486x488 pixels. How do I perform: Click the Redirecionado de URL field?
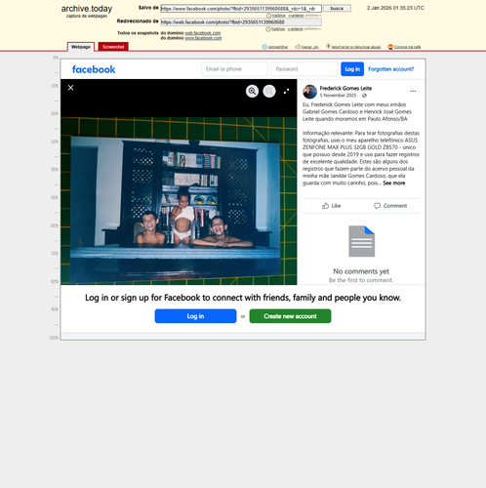tap(241, 22)
